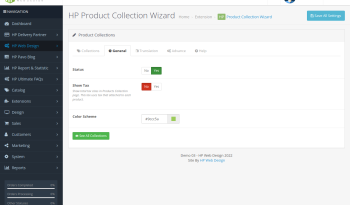Screen dimensions: 350x205
Task: Open the Advance tab
Action: pos(176,51)
